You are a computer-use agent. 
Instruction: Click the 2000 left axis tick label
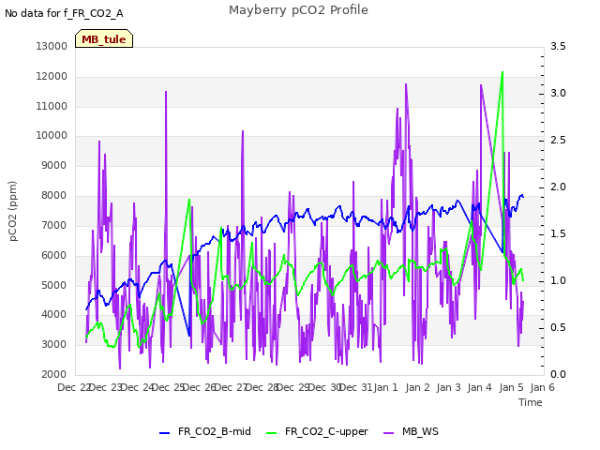(54, 374)
